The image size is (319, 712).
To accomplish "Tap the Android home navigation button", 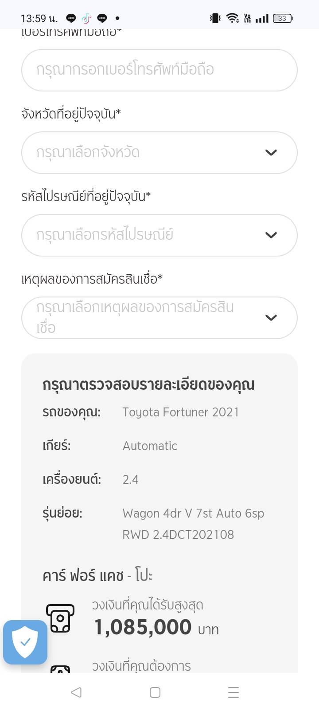I will 155,692.
